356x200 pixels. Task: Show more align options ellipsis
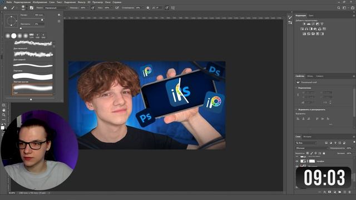(330, 124)
